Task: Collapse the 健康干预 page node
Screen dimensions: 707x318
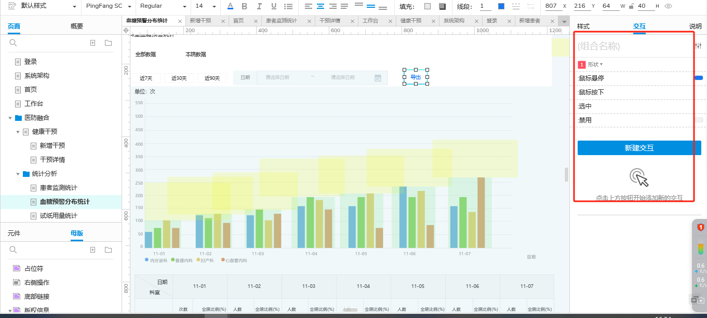Action: click(18, 132)
